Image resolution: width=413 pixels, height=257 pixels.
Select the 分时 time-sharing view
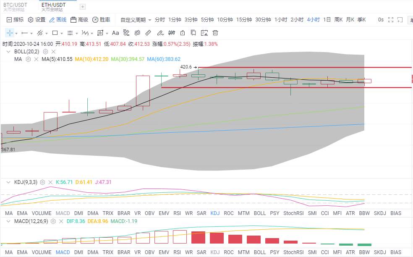[160, 20]
